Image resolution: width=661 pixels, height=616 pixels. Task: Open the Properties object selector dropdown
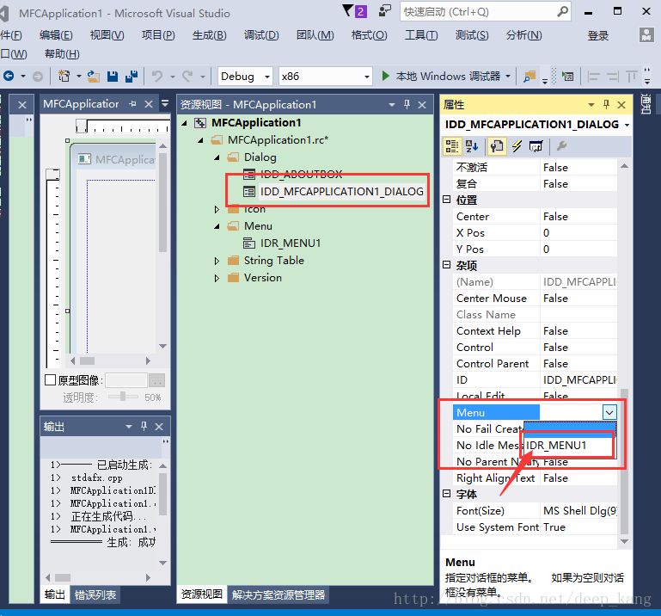click(x=627, y=125)
